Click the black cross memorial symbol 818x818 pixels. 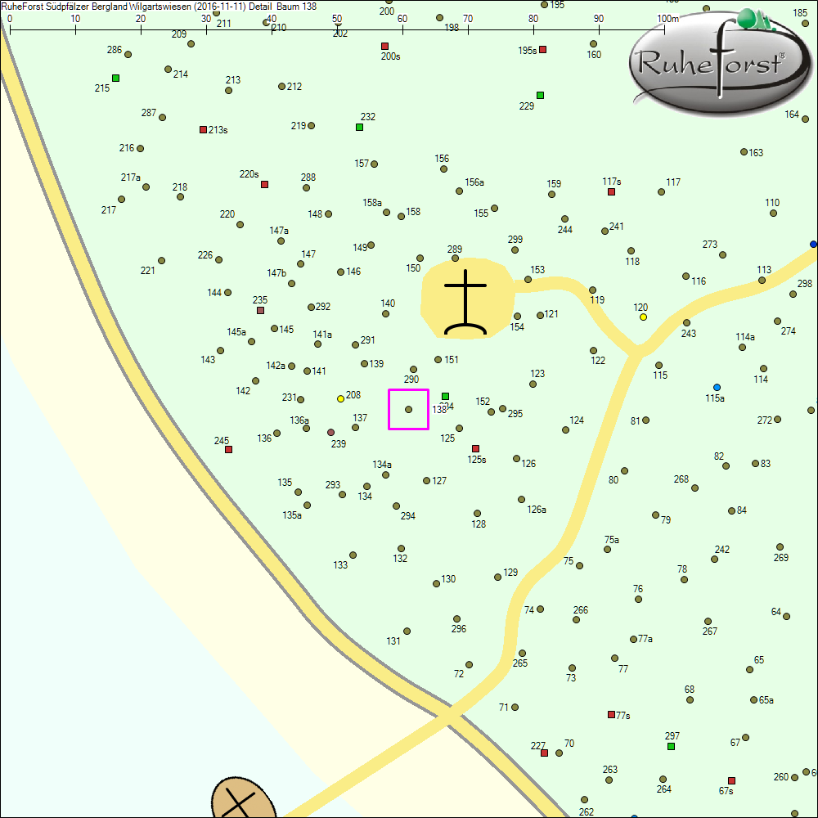coord(465,303)
